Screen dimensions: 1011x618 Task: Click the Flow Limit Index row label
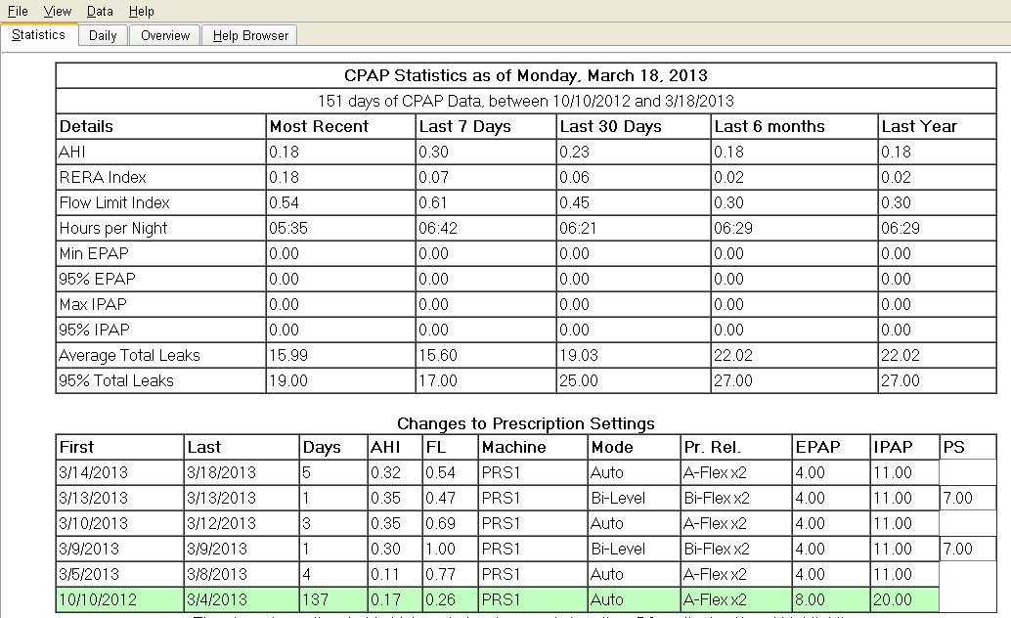114,202
